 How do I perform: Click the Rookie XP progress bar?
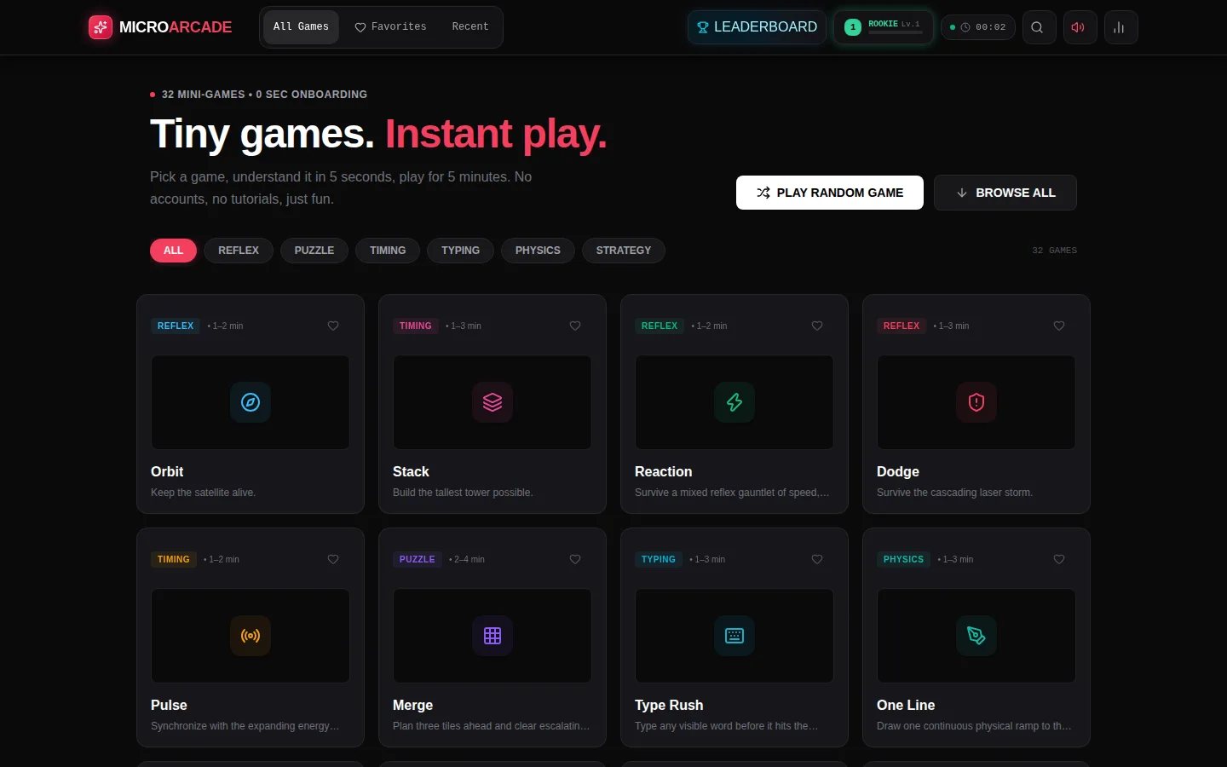click(896, 32)
